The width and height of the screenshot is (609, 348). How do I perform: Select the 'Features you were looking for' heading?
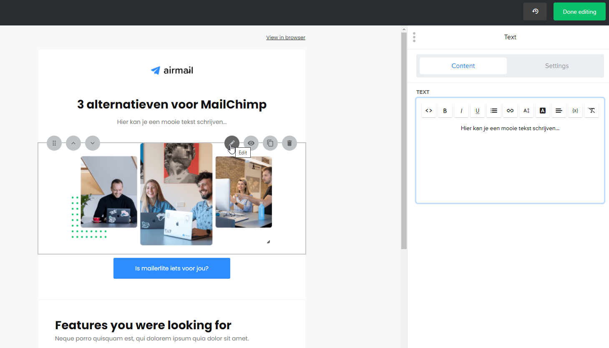[143, 325]
